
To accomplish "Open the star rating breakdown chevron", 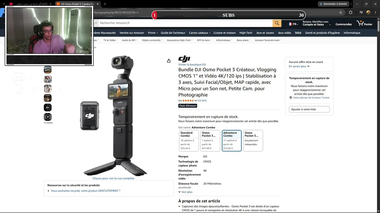I will (x=196, y=101).
